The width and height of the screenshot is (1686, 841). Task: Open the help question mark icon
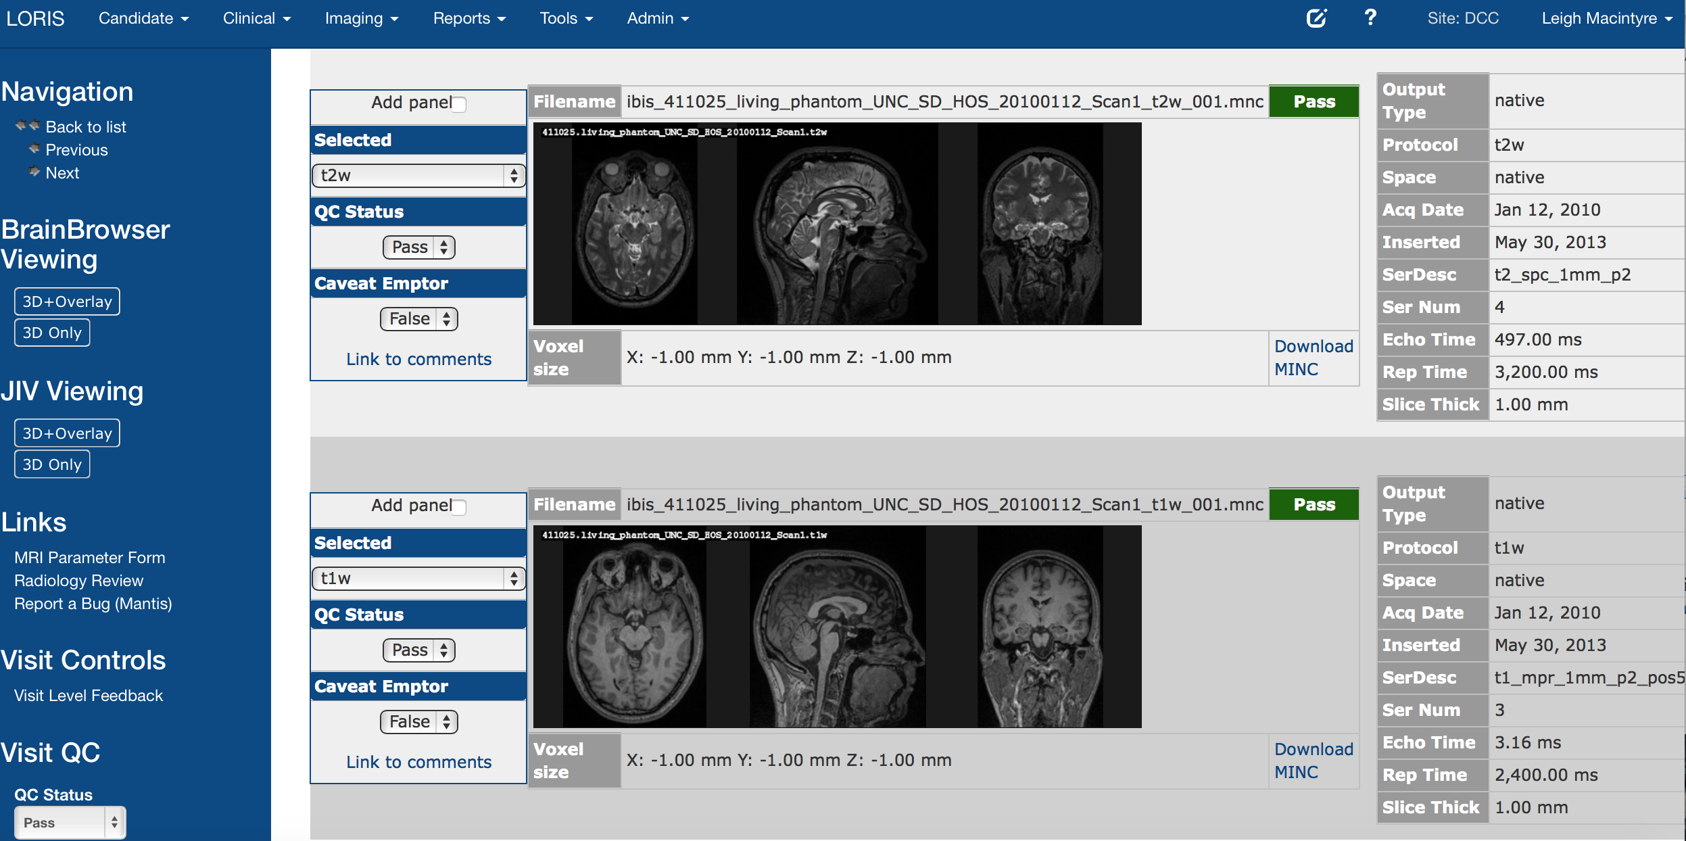pyautogui.click(x=1370, y=18)
